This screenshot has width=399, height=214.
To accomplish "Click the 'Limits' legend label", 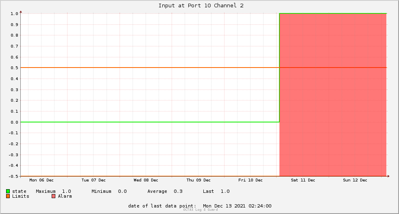I will [x=21, y=196].
